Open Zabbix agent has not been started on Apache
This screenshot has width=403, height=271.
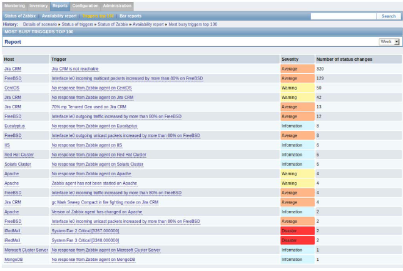coord(94,183)
